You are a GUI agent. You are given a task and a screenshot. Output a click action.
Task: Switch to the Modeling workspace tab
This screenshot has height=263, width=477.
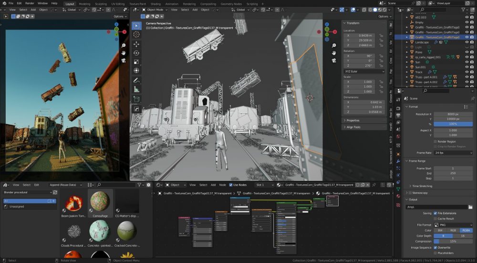click(x=84, y=4)
